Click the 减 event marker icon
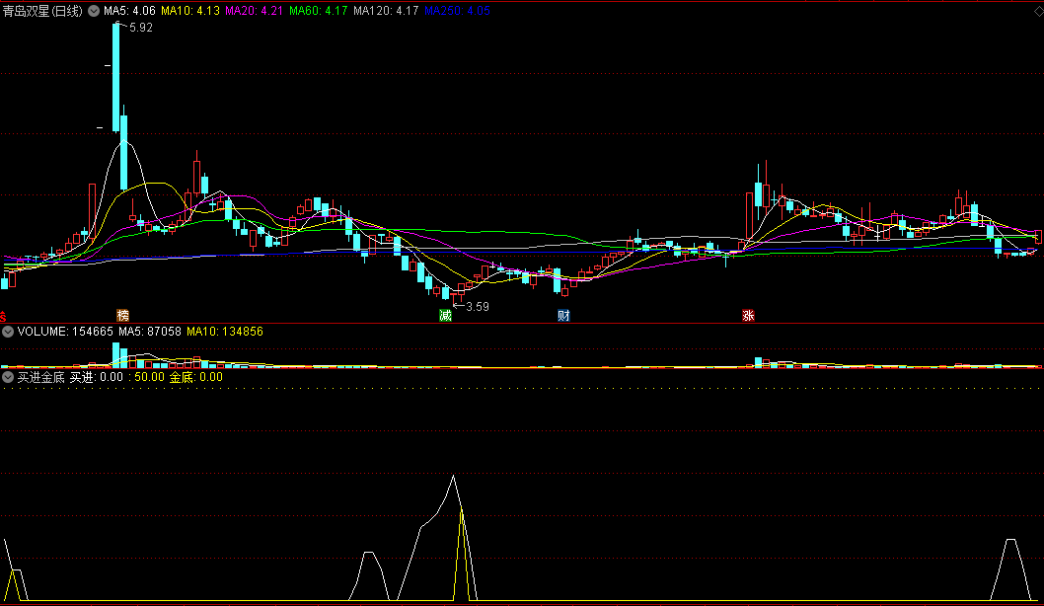 (445, 315)
